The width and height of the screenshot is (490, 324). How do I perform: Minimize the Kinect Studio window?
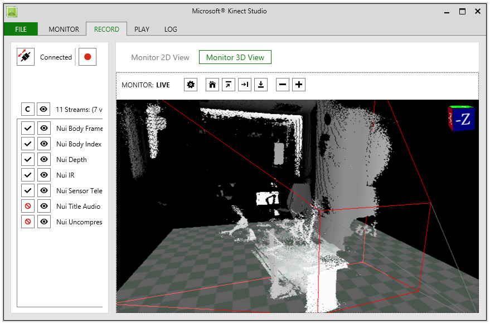tap(447, 12)
